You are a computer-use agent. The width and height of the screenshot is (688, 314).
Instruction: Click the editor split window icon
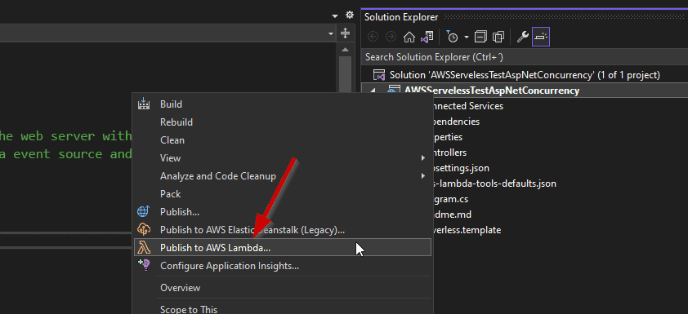[x=345, y=33]
